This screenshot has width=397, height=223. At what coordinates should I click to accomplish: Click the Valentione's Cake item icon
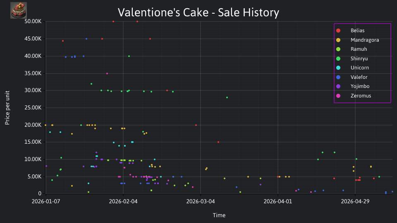click(19, 10)
